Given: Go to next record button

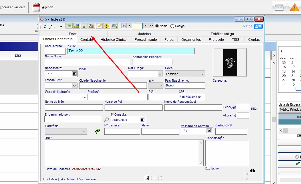Looking at the screenshot, I should pos(145,26).
